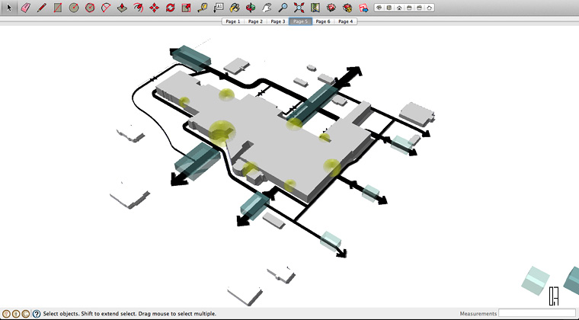The height and width of the screenshot is (320, 579).
Task: Select the Pan hand tool
Action: tap(267, 8)
